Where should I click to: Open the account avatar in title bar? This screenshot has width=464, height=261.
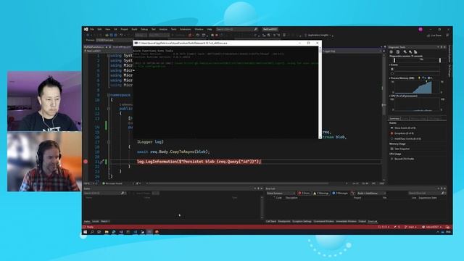click(x=420, y=29)
